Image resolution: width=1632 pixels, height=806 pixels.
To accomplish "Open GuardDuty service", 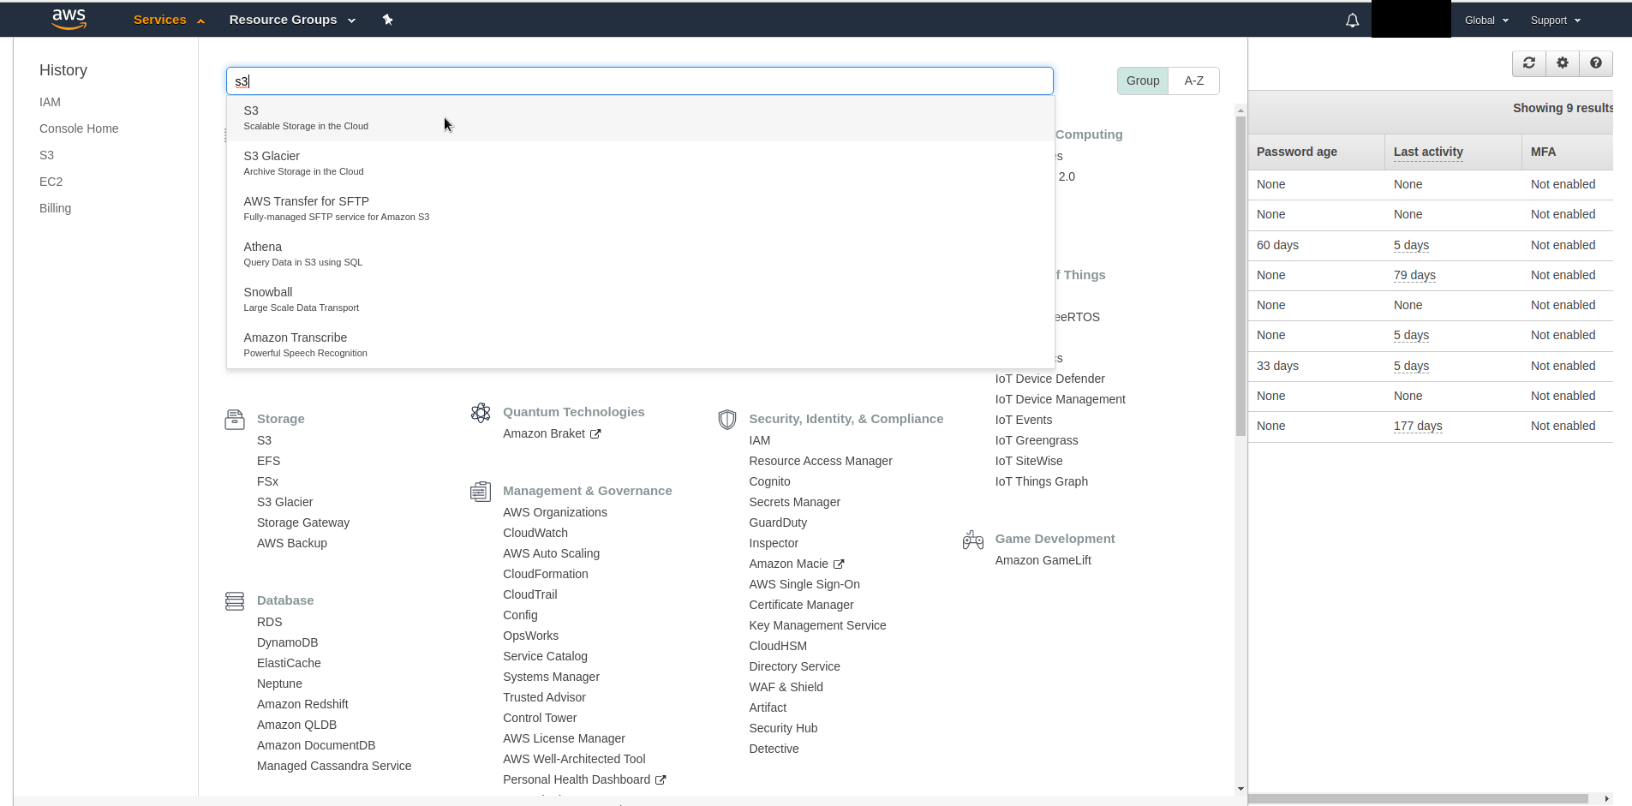I will pyautogui.click(x=778, y=522).
